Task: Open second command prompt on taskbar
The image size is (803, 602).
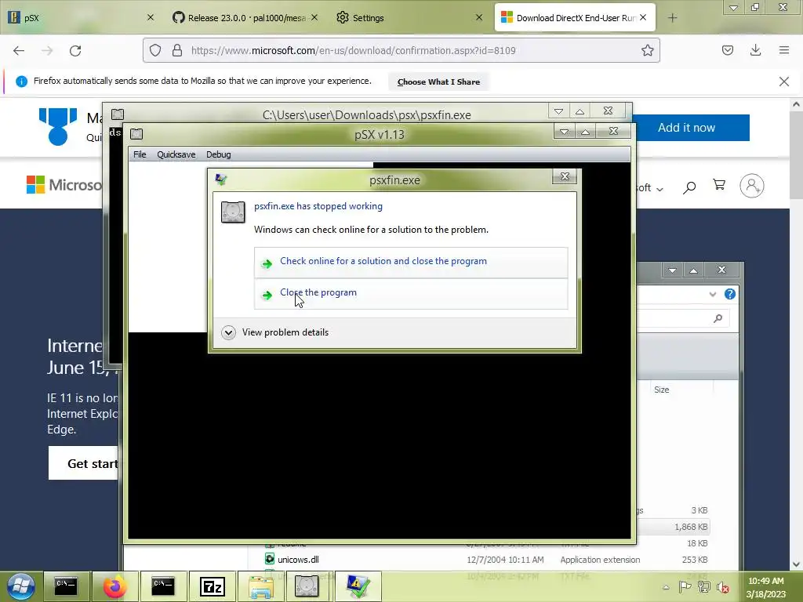Action: 163,586
